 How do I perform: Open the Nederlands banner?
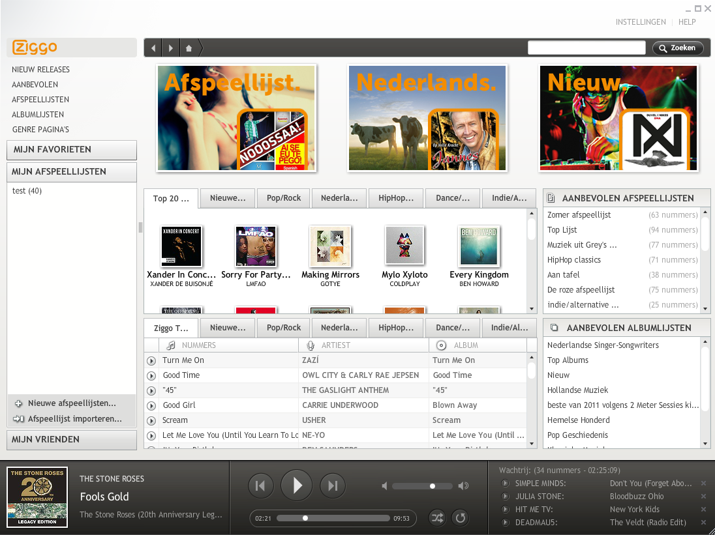(x=427, y=118)
